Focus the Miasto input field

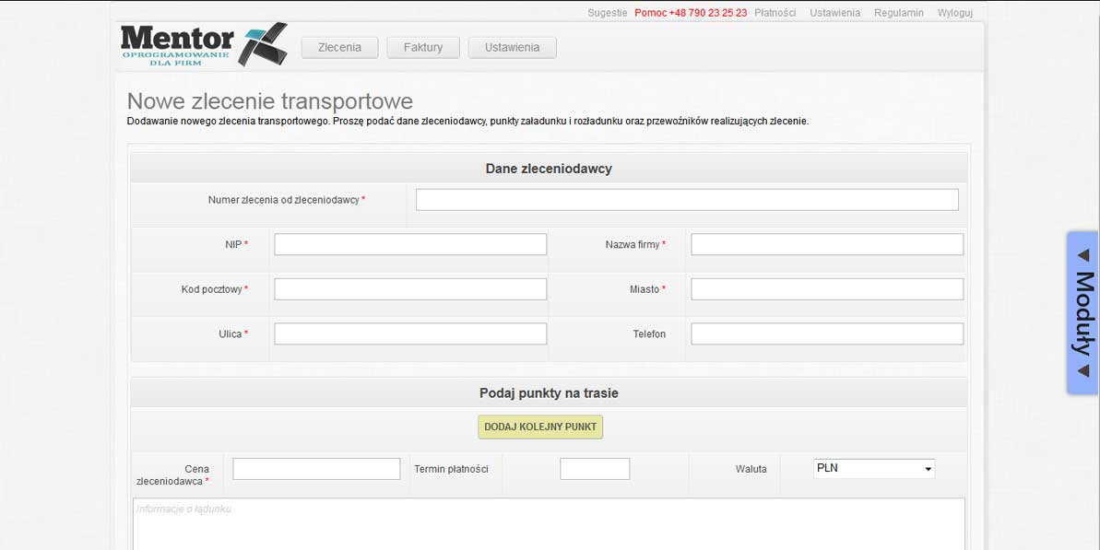(x=827, y=289)
